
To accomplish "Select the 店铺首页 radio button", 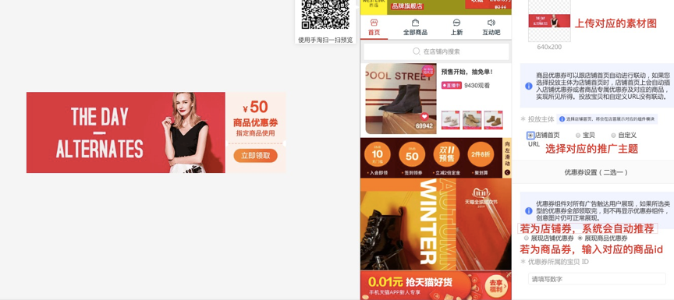I will pos(531,135).
